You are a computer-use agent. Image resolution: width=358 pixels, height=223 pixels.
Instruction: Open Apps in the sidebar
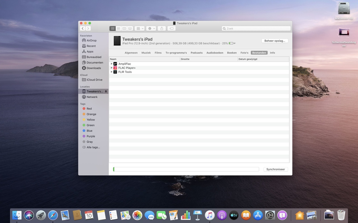pos(90,52)
